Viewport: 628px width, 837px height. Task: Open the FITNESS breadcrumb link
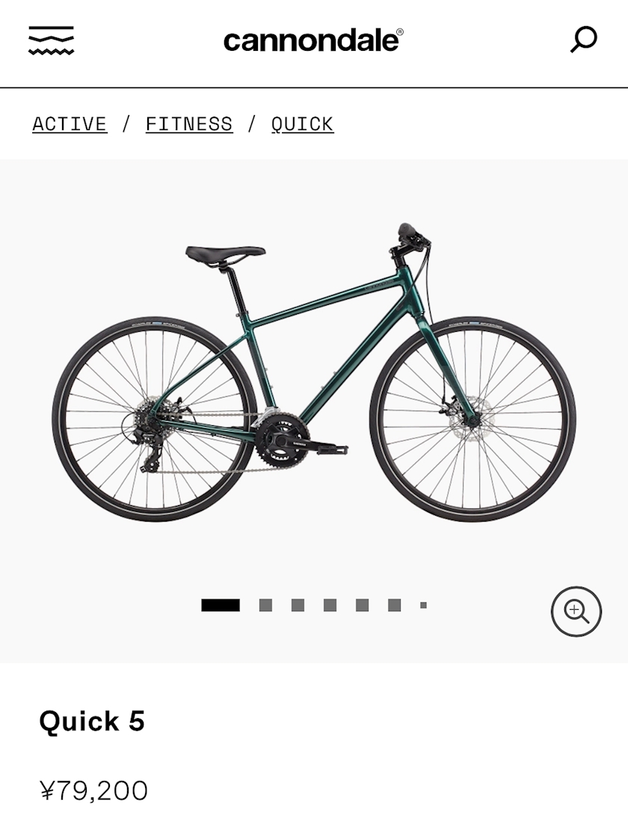pyautogui.click(x=189, y=124)
